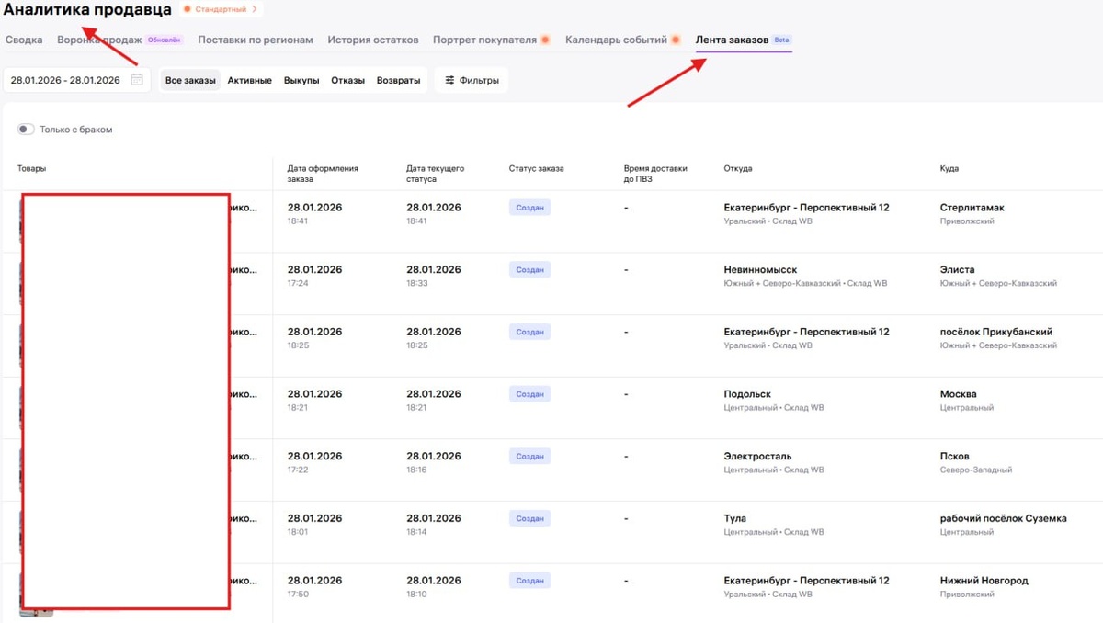This screenshot has width=1103, height=623.
Task: Open the История остатков tab
Action: (x=373, y=40)
